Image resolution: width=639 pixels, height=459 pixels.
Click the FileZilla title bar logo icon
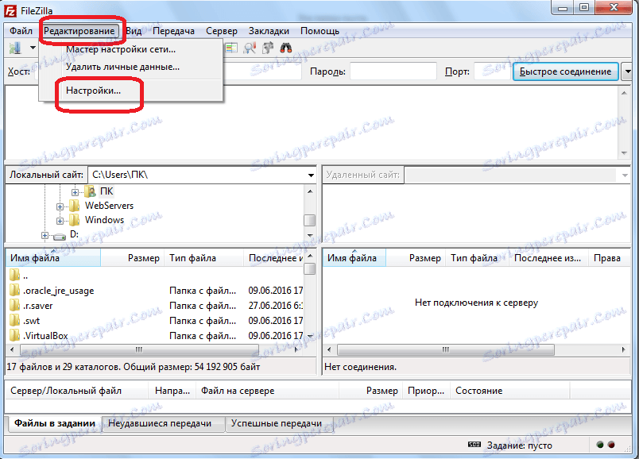coord(10,11)
